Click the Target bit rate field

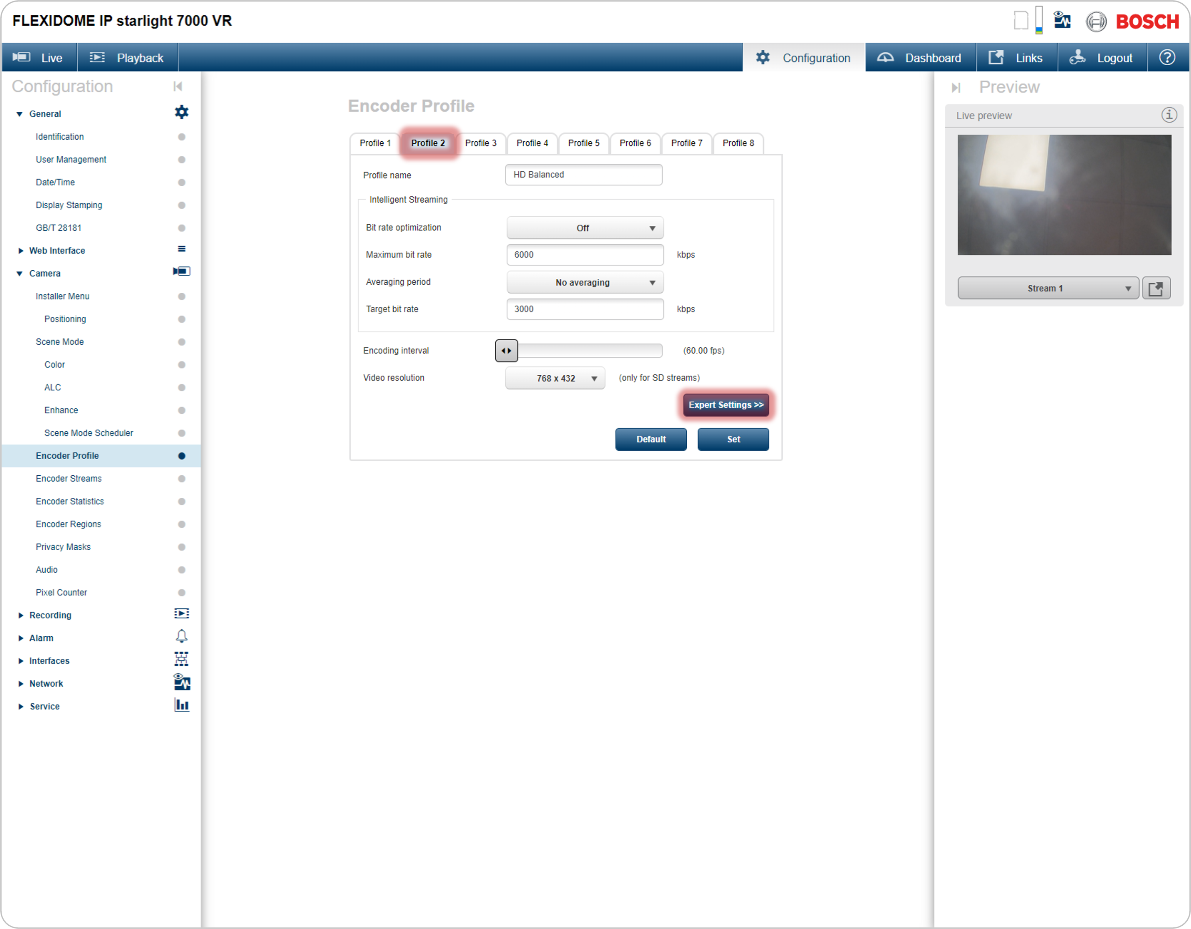pos(585,310)
